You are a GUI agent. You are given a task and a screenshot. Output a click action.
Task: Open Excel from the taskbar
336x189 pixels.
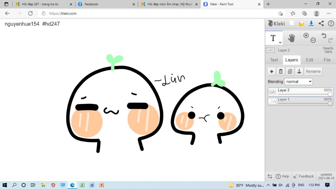pos(82,185)
